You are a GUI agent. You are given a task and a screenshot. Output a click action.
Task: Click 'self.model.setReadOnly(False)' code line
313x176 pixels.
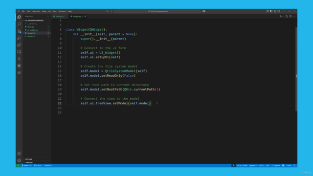[x=108, y=76]
